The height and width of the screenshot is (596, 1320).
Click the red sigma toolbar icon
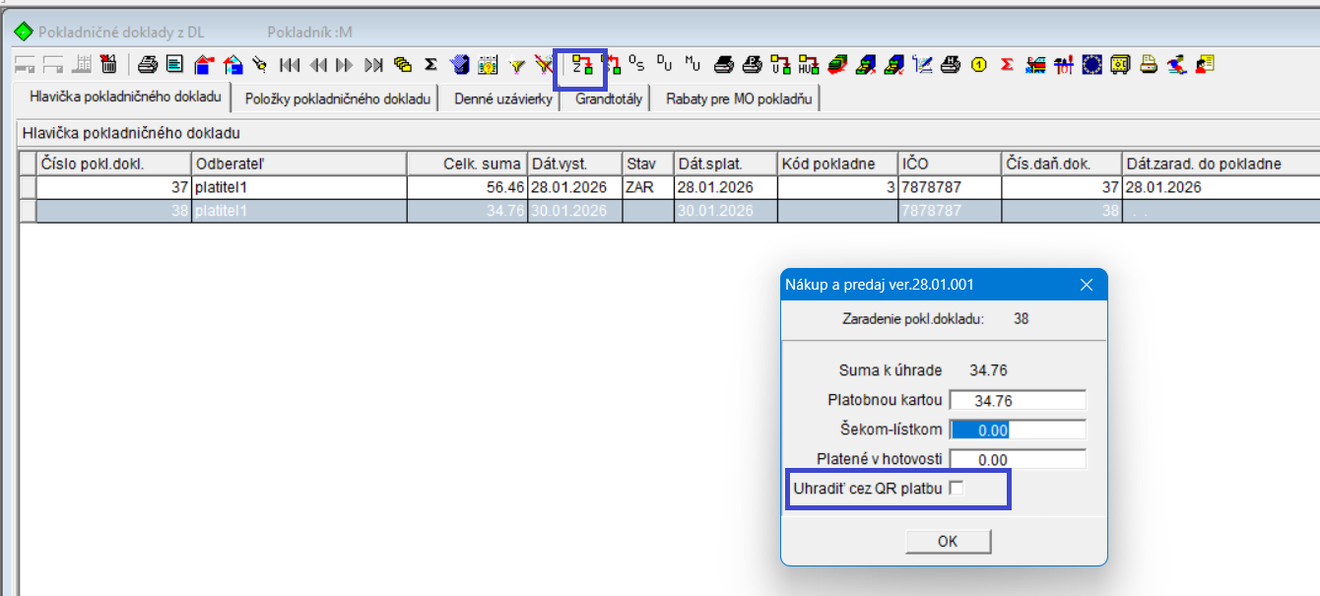pos(1007,65)
